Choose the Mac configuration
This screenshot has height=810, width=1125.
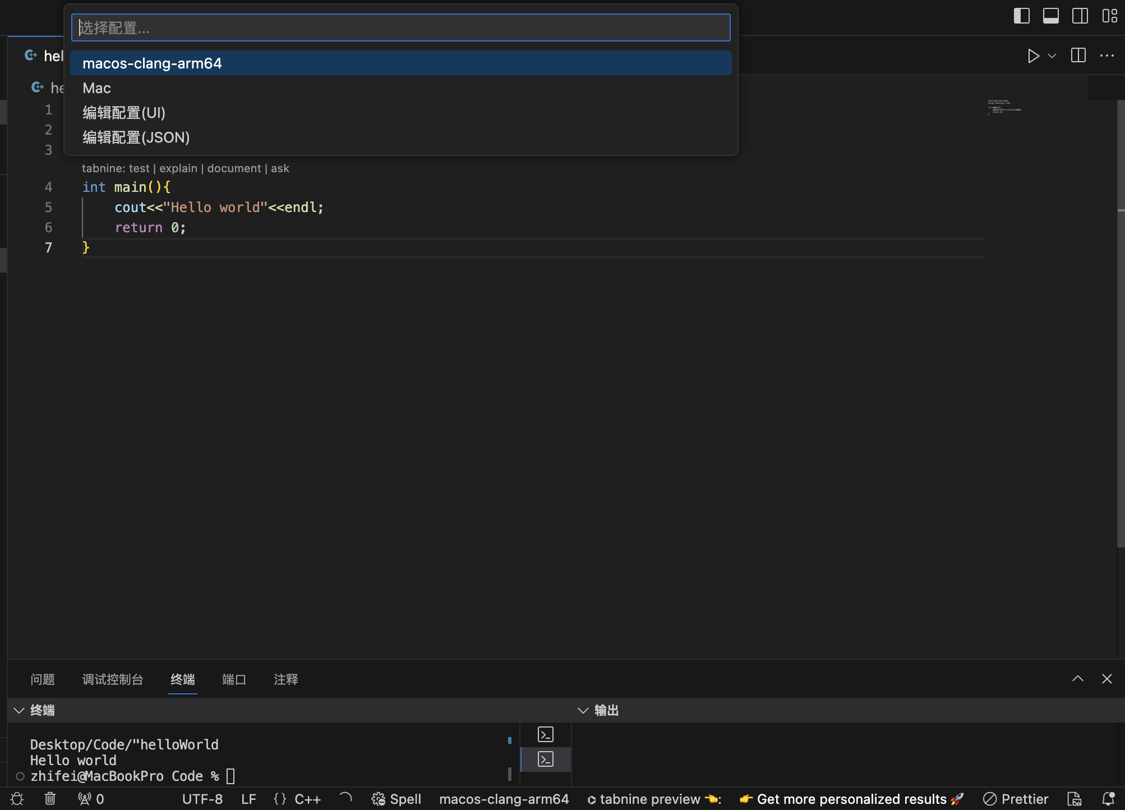click(401, 88)
